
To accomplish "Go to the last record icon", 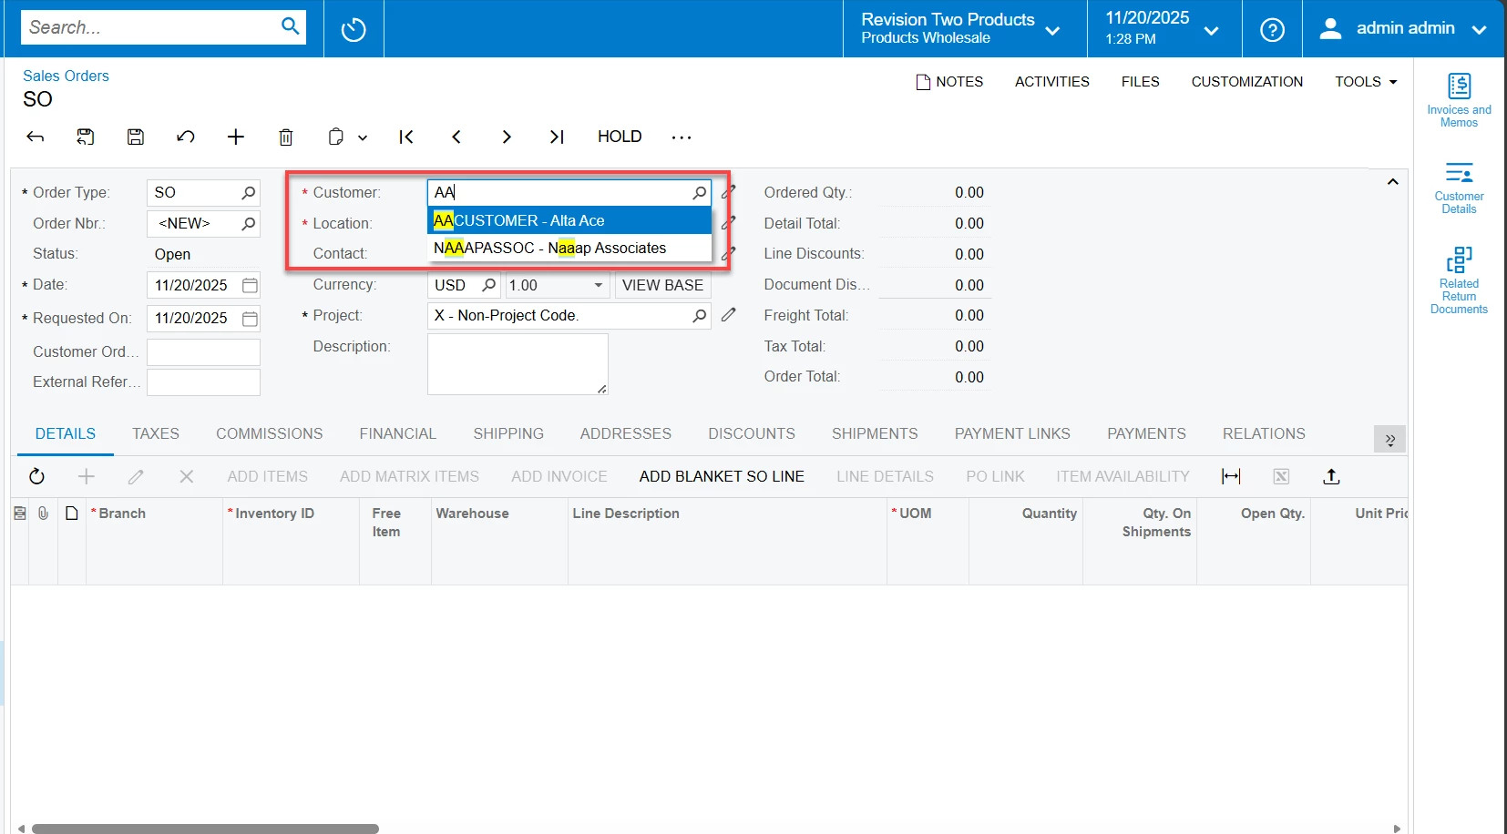I will 557,137.
